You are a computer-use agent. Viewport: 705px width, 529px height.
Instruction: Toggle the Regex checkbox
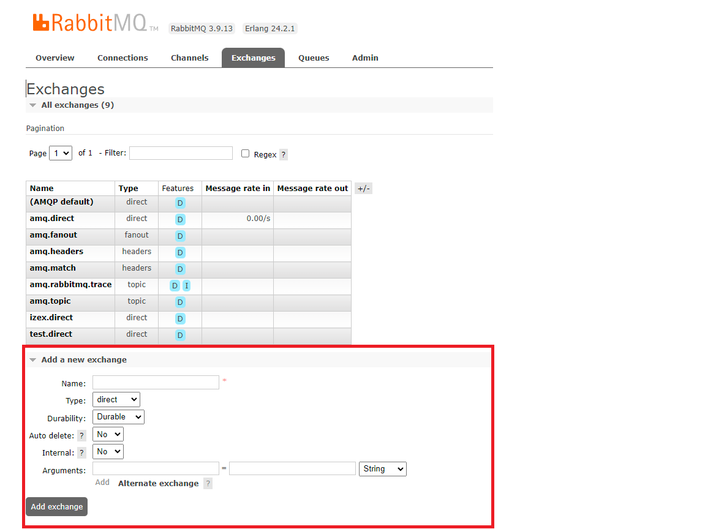coord(245,154)
